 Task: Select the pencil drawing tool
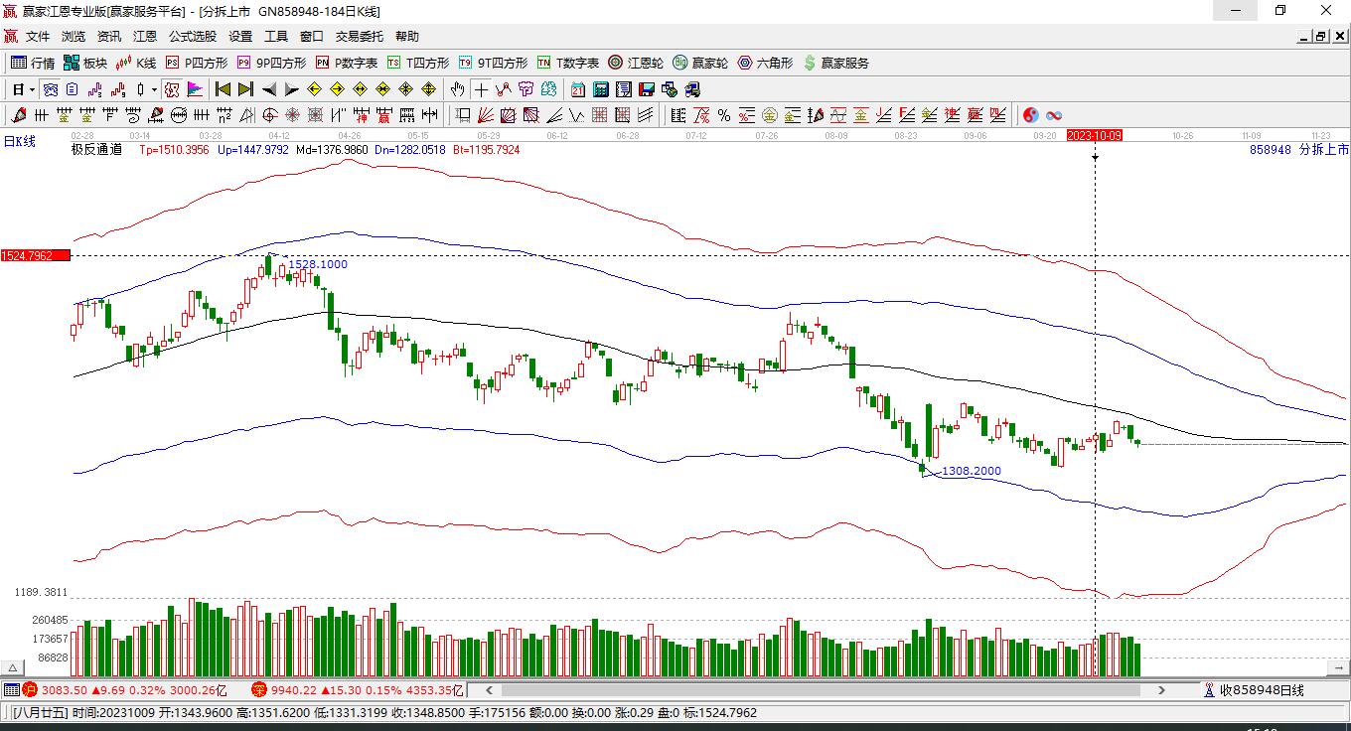tap(17, 115)
